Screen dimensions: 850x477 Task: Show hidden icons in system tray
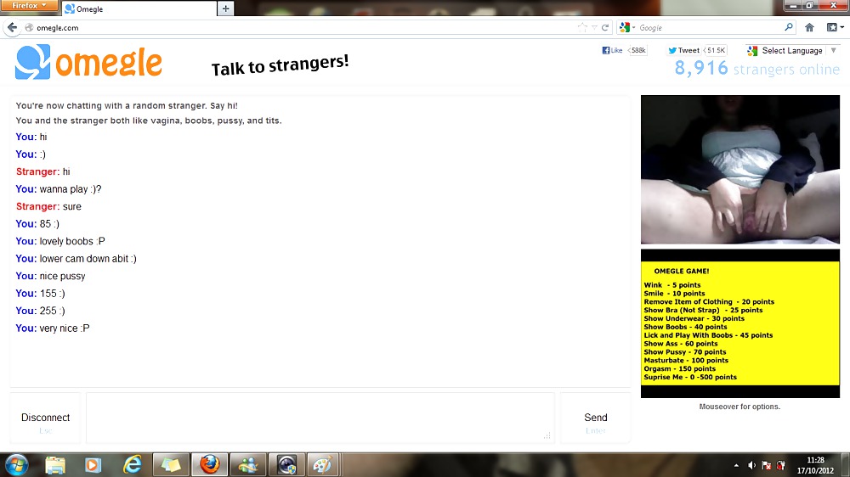click(x=736, y=465)
